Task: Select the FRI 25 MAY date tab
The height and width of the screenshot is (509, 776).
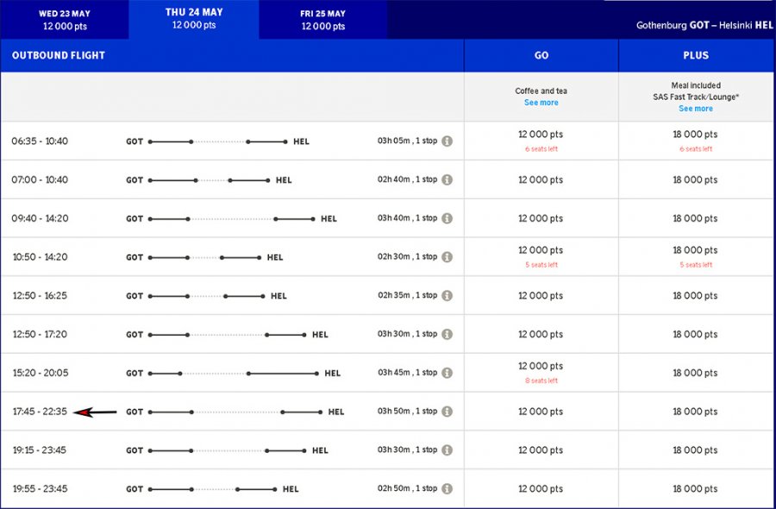Action: click(323, 20)
